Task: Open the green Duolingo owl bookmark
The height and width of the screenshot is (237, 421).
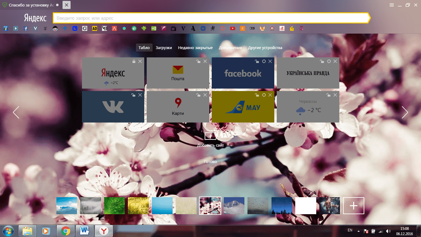Action: click(x=144, y=28)
